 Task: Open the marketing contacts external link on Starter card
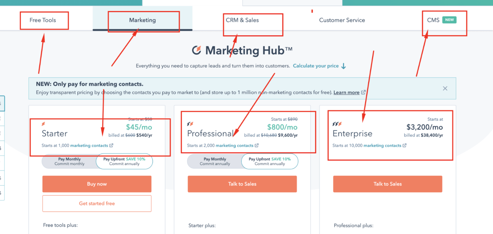point(111,145)
